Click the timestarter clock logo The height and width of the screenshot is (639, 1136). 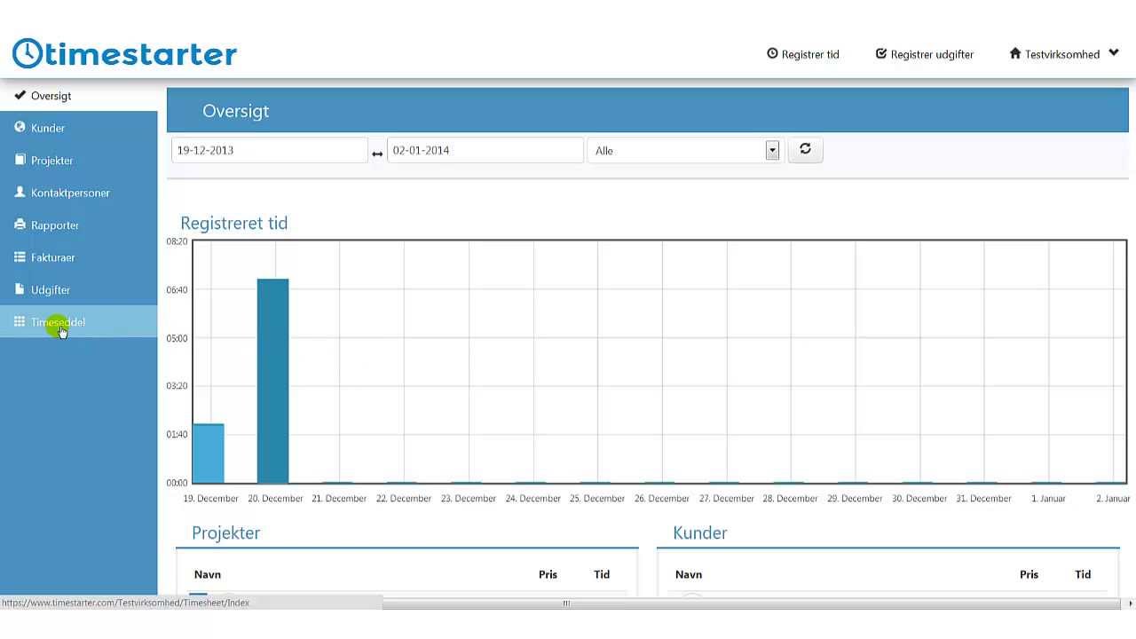coord(28,53)
